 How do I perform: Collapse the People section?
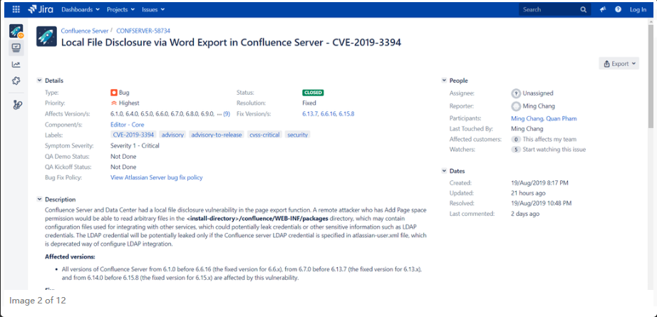444,80
